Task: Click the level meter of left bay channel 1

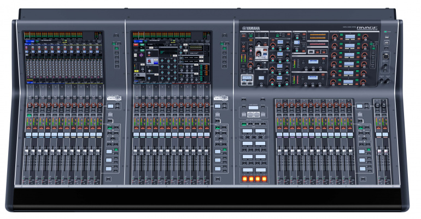Action: (x=29, y=122)
